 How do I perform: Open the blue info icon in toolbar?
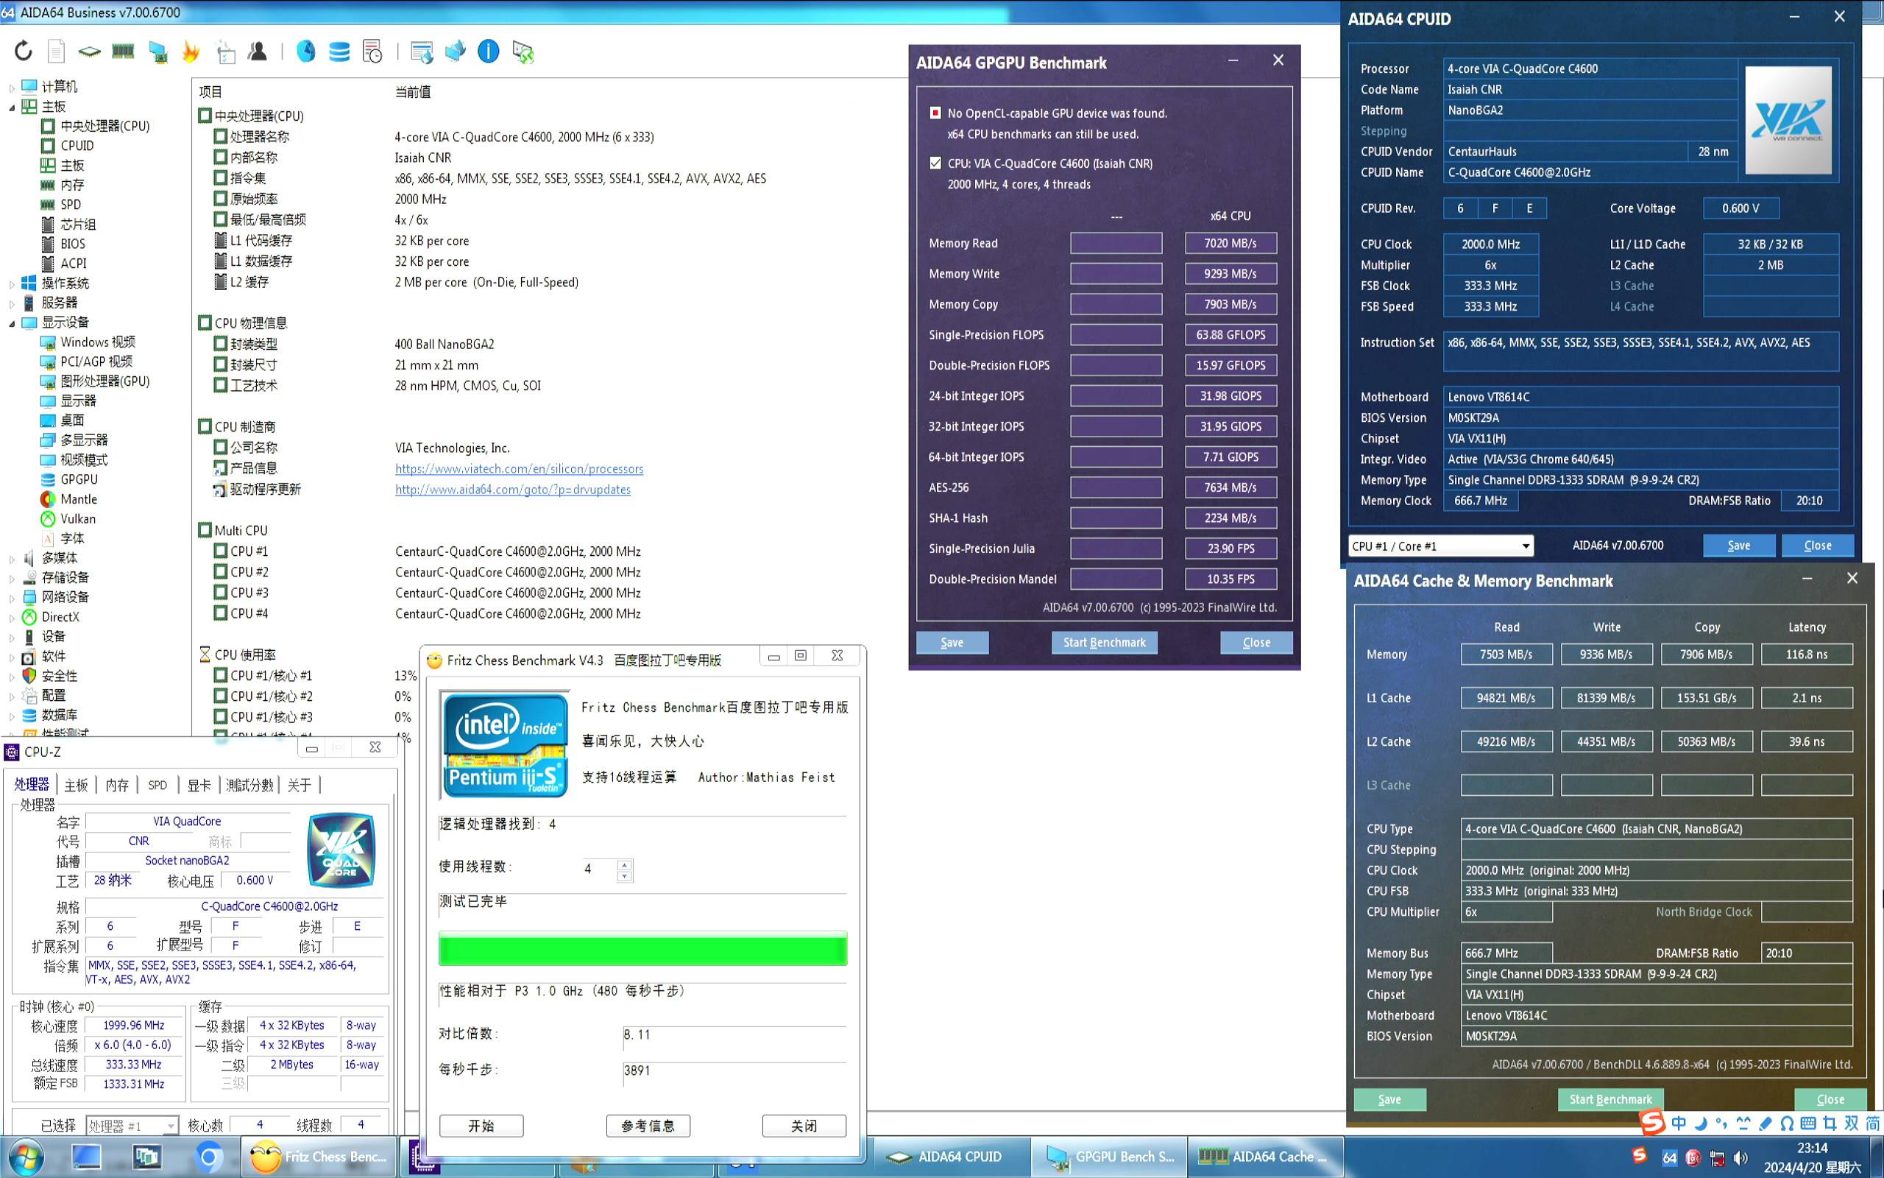click(488, 52)
